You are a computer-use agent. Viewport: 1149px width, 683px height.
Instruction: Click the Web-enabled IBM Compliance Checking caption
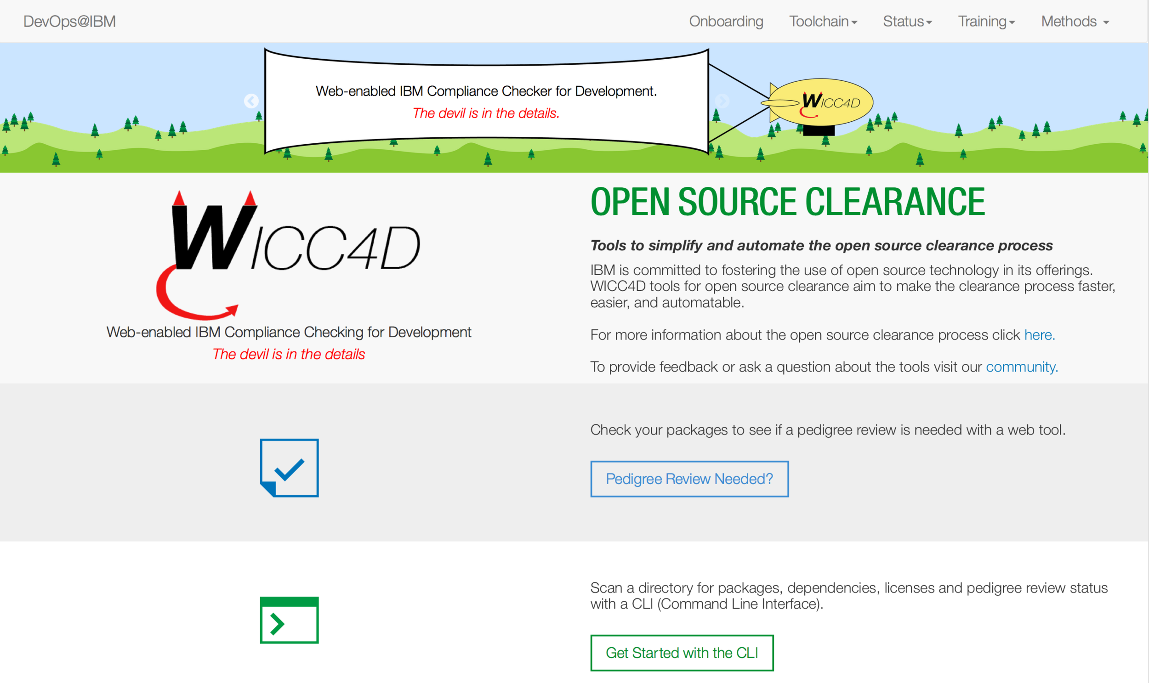(288, 332)
